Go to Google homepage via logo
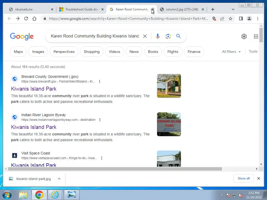 (22, 36)
